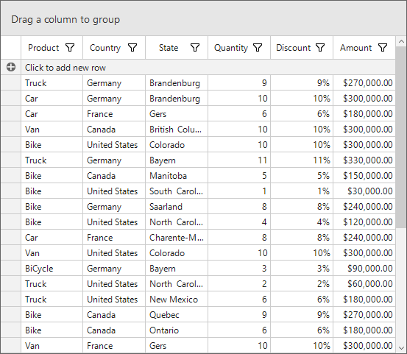407x354 pixels.
Task: Click the 'Drag a column to group' panel
Action: pyautogui.click(x=203, y=18)
